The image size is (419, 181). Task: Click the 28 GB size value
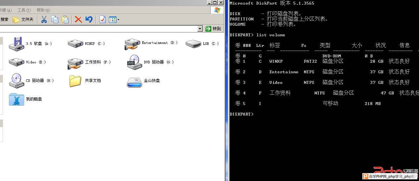[x=377, y=61]
